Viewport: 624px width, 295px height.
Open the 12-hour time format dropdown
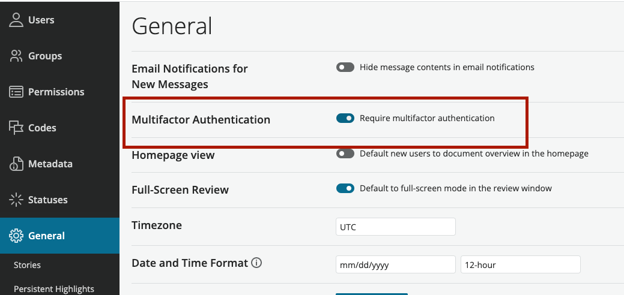click(x=521, y=264)
